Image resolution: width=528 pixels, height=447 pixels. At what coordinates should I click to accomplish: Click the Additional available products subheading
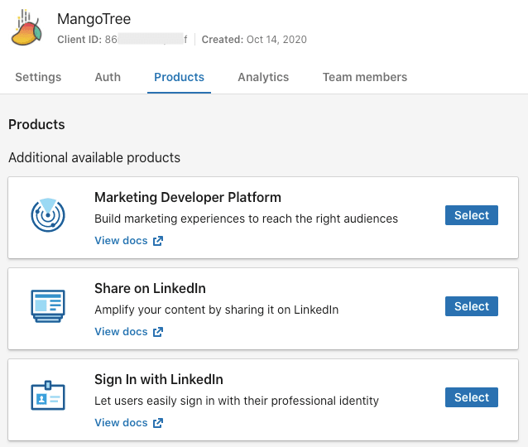click(x=94, y=157)
